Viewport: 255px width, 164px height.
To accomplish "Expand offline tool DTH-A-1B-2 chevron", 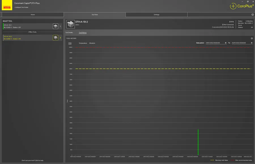I will point(60,38).
